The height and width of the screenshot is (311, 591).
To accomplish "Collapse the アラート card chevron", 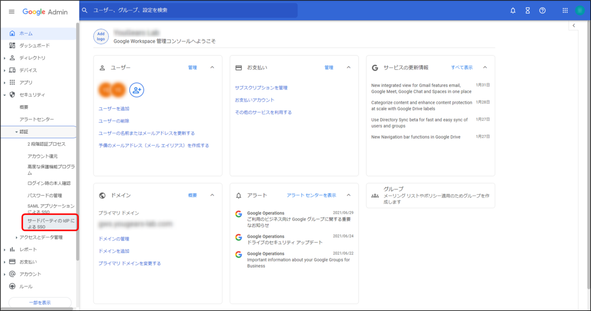I will pos(349,195).
